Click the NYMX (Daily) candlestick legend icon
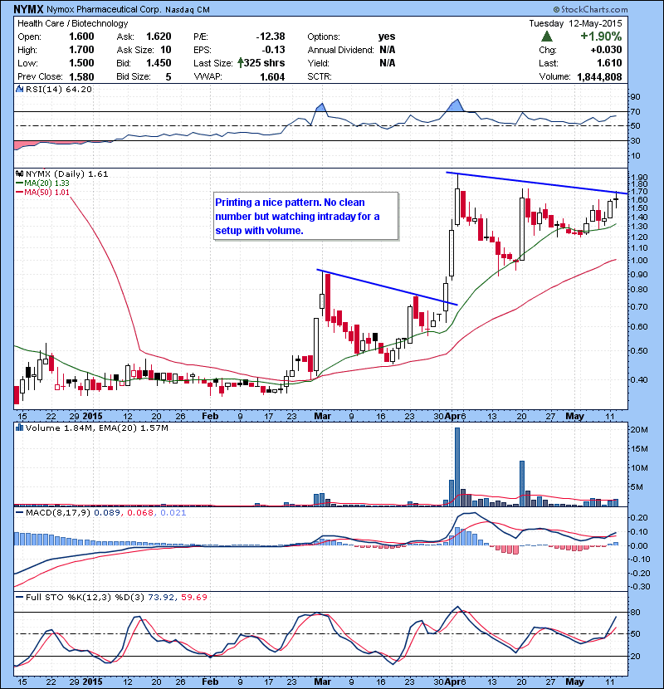 (x=19, y=173)
